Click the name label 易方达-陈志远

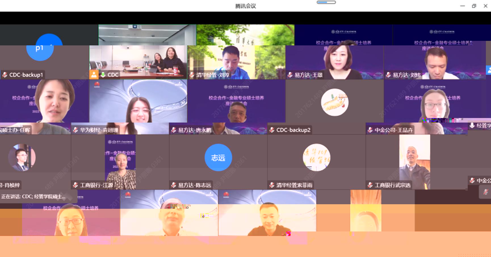coord(195,185)
